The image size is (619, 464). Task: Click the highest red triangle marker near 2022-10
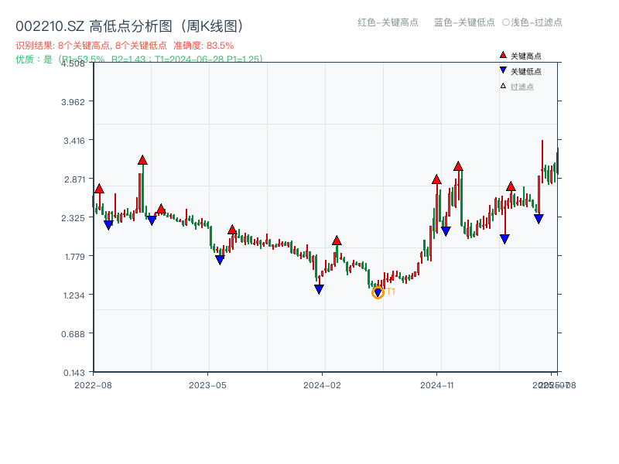click(x=142, y=160)
